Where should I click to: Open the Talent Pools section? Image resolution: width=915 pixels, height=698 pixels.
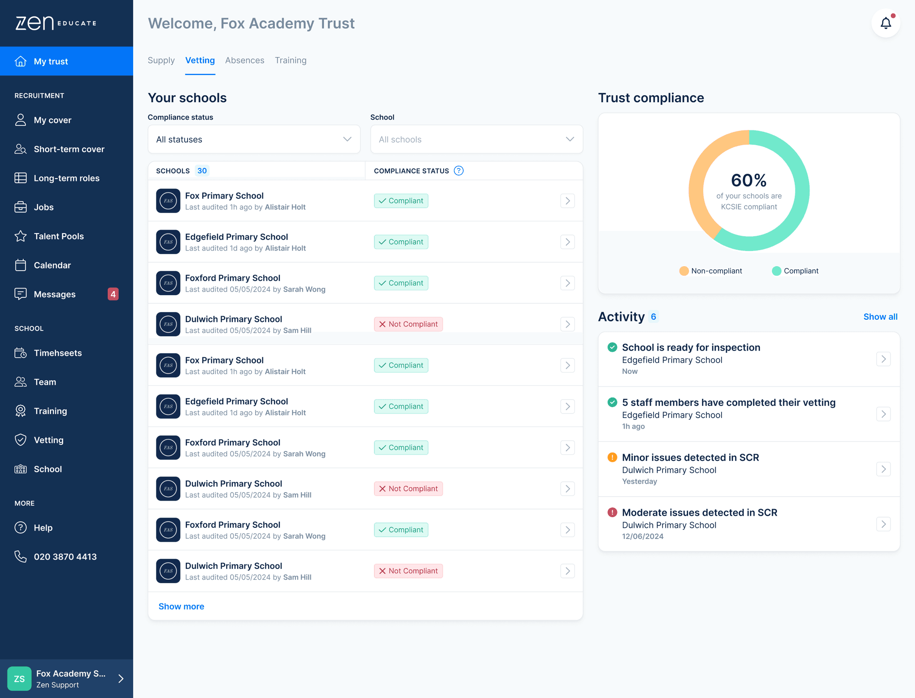pyautogui.click(x=59, y=236)
